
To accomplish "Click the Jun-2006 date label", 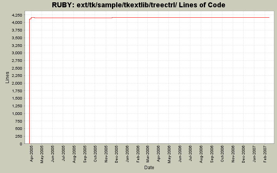I will click(x=180, y=154).
